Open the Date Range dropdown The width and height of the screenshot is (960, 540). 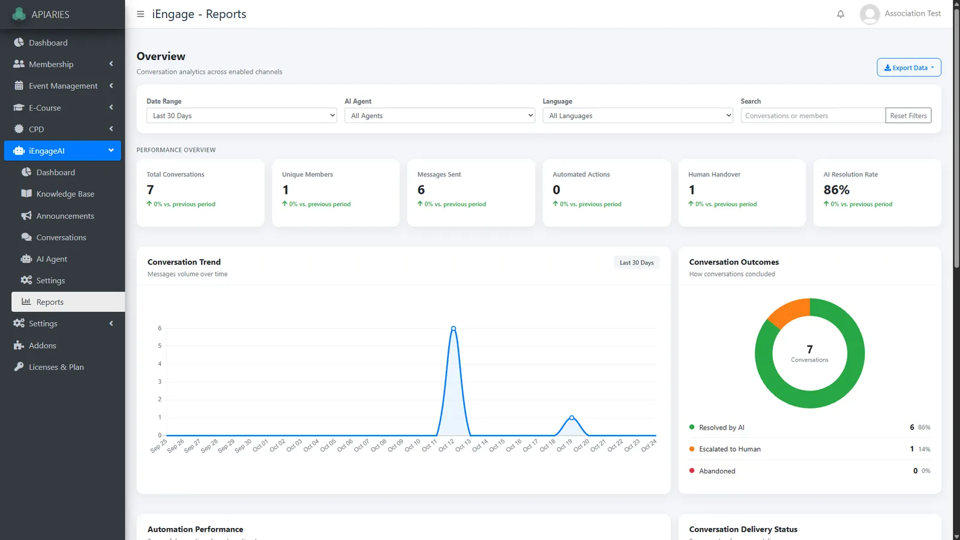click(242, 116)
